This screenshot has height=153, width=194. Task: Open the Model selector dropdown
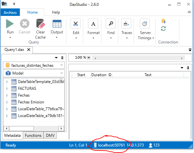[61, 73]
